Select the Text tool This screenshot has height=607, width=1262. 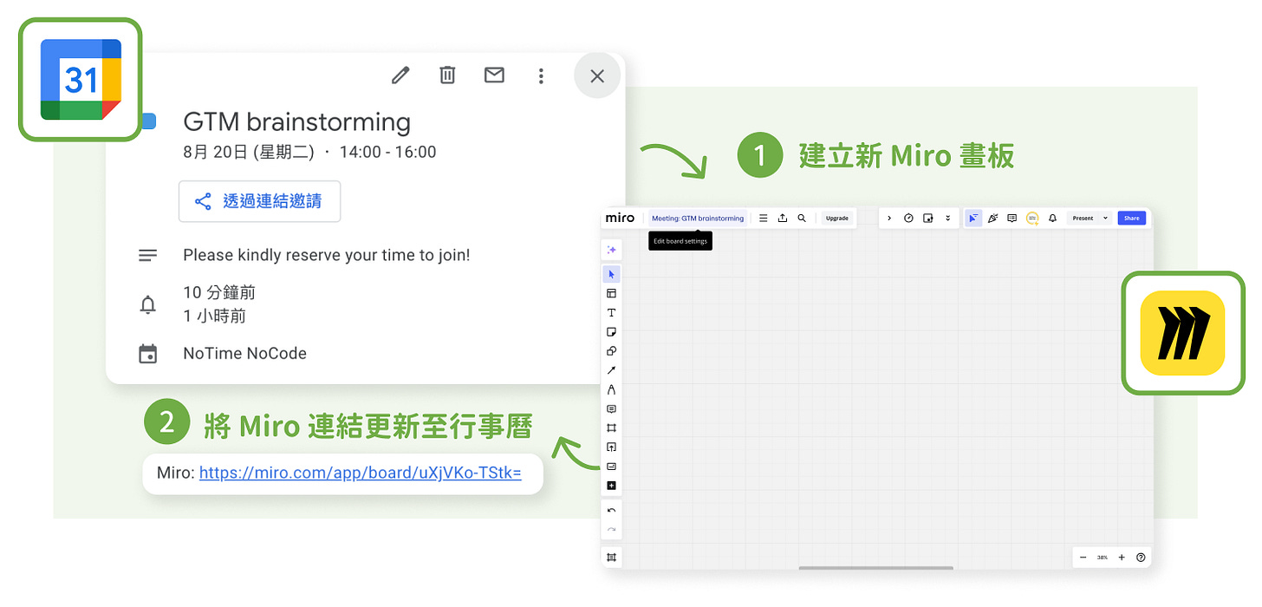pyautogui.click(x=611, y=312)
